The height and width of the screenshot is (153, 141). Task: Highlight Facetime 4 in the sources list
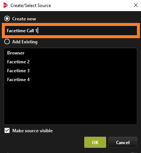click(18, 80)
